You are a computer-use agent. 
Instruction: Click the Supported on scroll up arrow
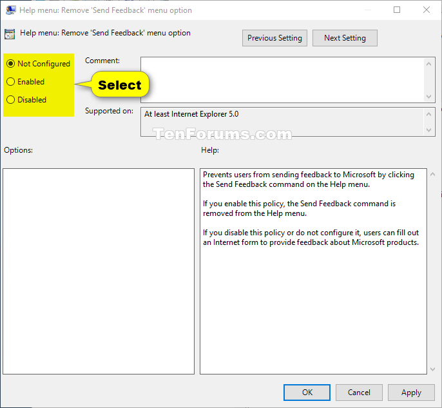[x=428, y=114]
